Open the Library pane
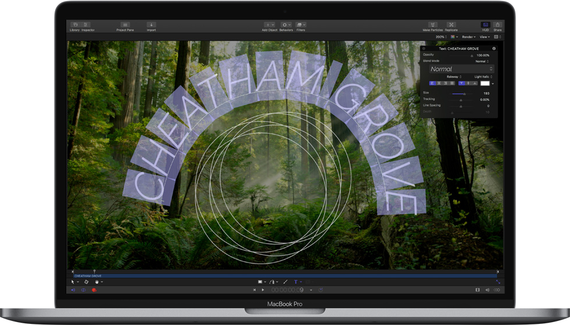The height and width of the screenshot is (325, 570). click(x=75, y=26)
